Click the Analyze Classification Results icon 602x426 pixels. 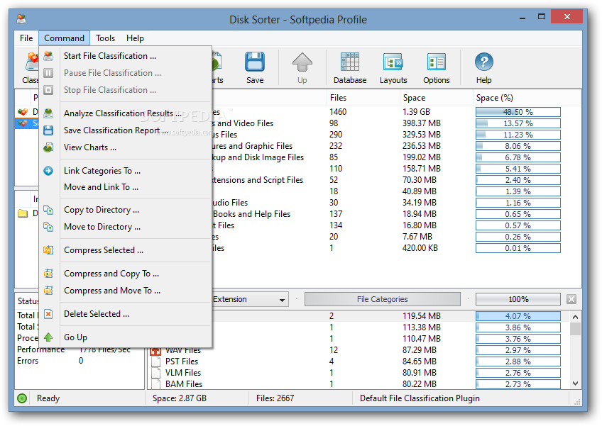48,113
